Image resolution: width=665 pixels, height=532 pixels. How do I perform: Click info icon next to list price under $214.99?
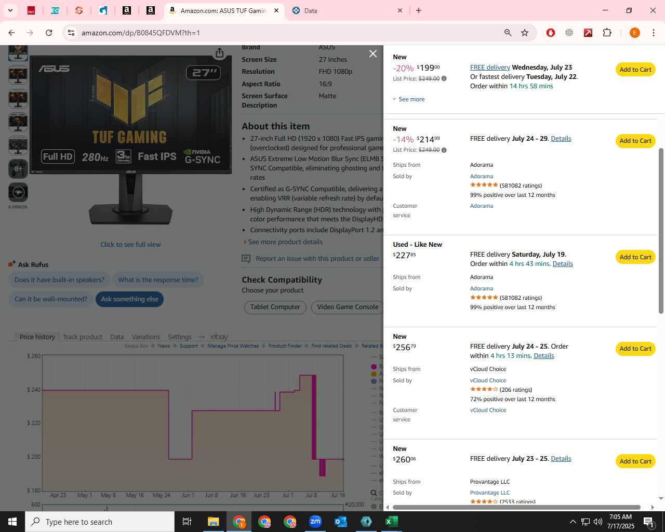pyautogui.click(x=444, y=150)
